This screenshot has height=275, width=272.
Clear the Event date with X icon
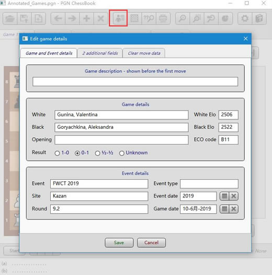pos(234,196)
